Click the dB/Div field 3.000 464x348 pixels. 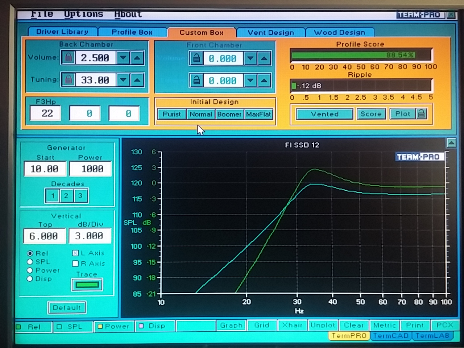(90, 236)
